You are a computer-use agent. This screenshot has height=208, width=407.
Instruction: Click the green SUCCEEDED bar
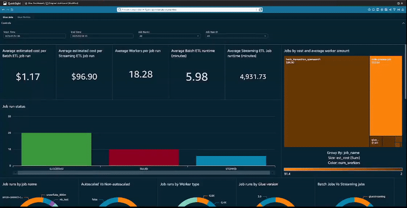pos(56,149)
